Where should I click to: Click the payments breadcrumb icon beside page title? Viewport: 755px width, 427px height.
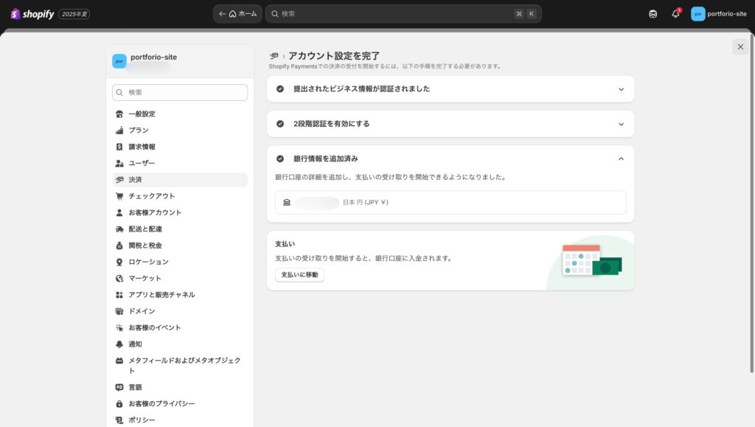click(274, 56)
